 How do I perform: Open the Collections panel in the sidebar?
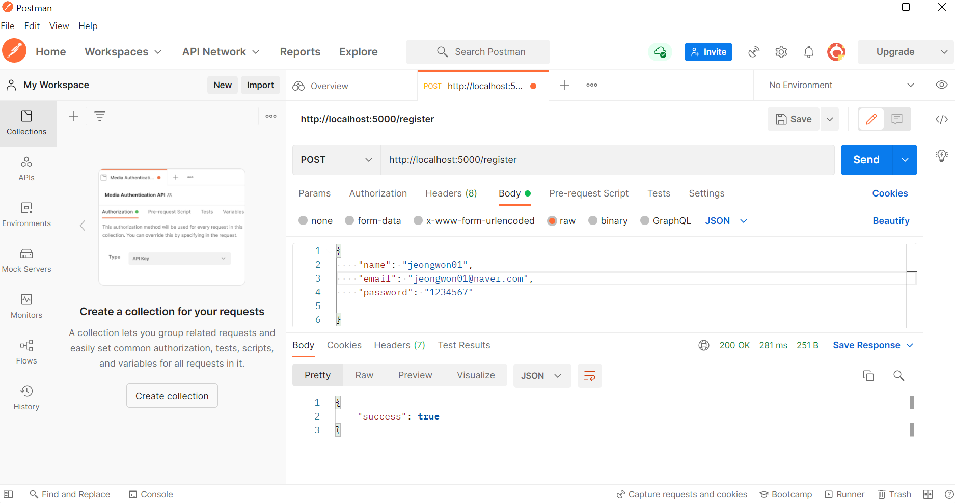[x=27, y=123]
